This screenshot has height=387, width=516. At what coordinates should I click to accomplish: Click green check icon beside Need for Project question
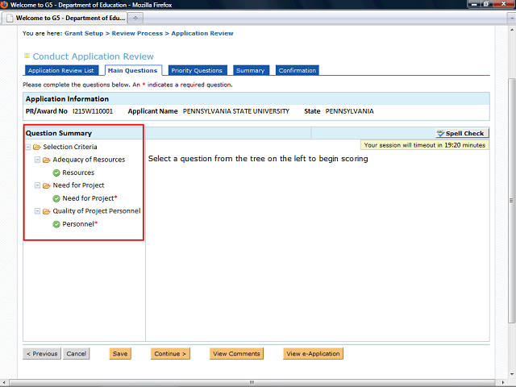pos(56,198)
